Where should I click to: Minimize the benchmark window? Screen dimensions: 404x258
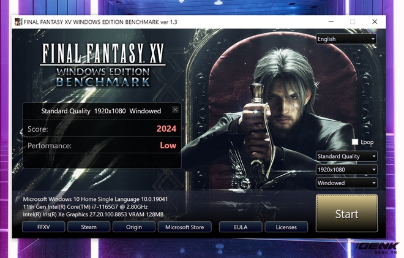tap(331, 22)
